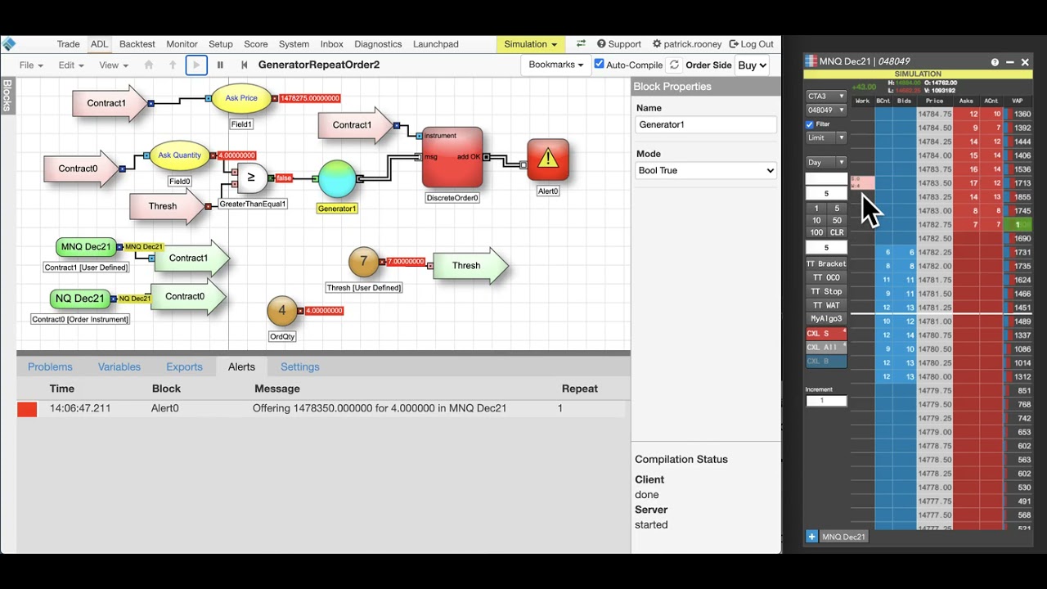The width and height of the screenshot is (1047, 589).
Task: Click the green NQ Dec21 instrument block
Action: [80, 299]
